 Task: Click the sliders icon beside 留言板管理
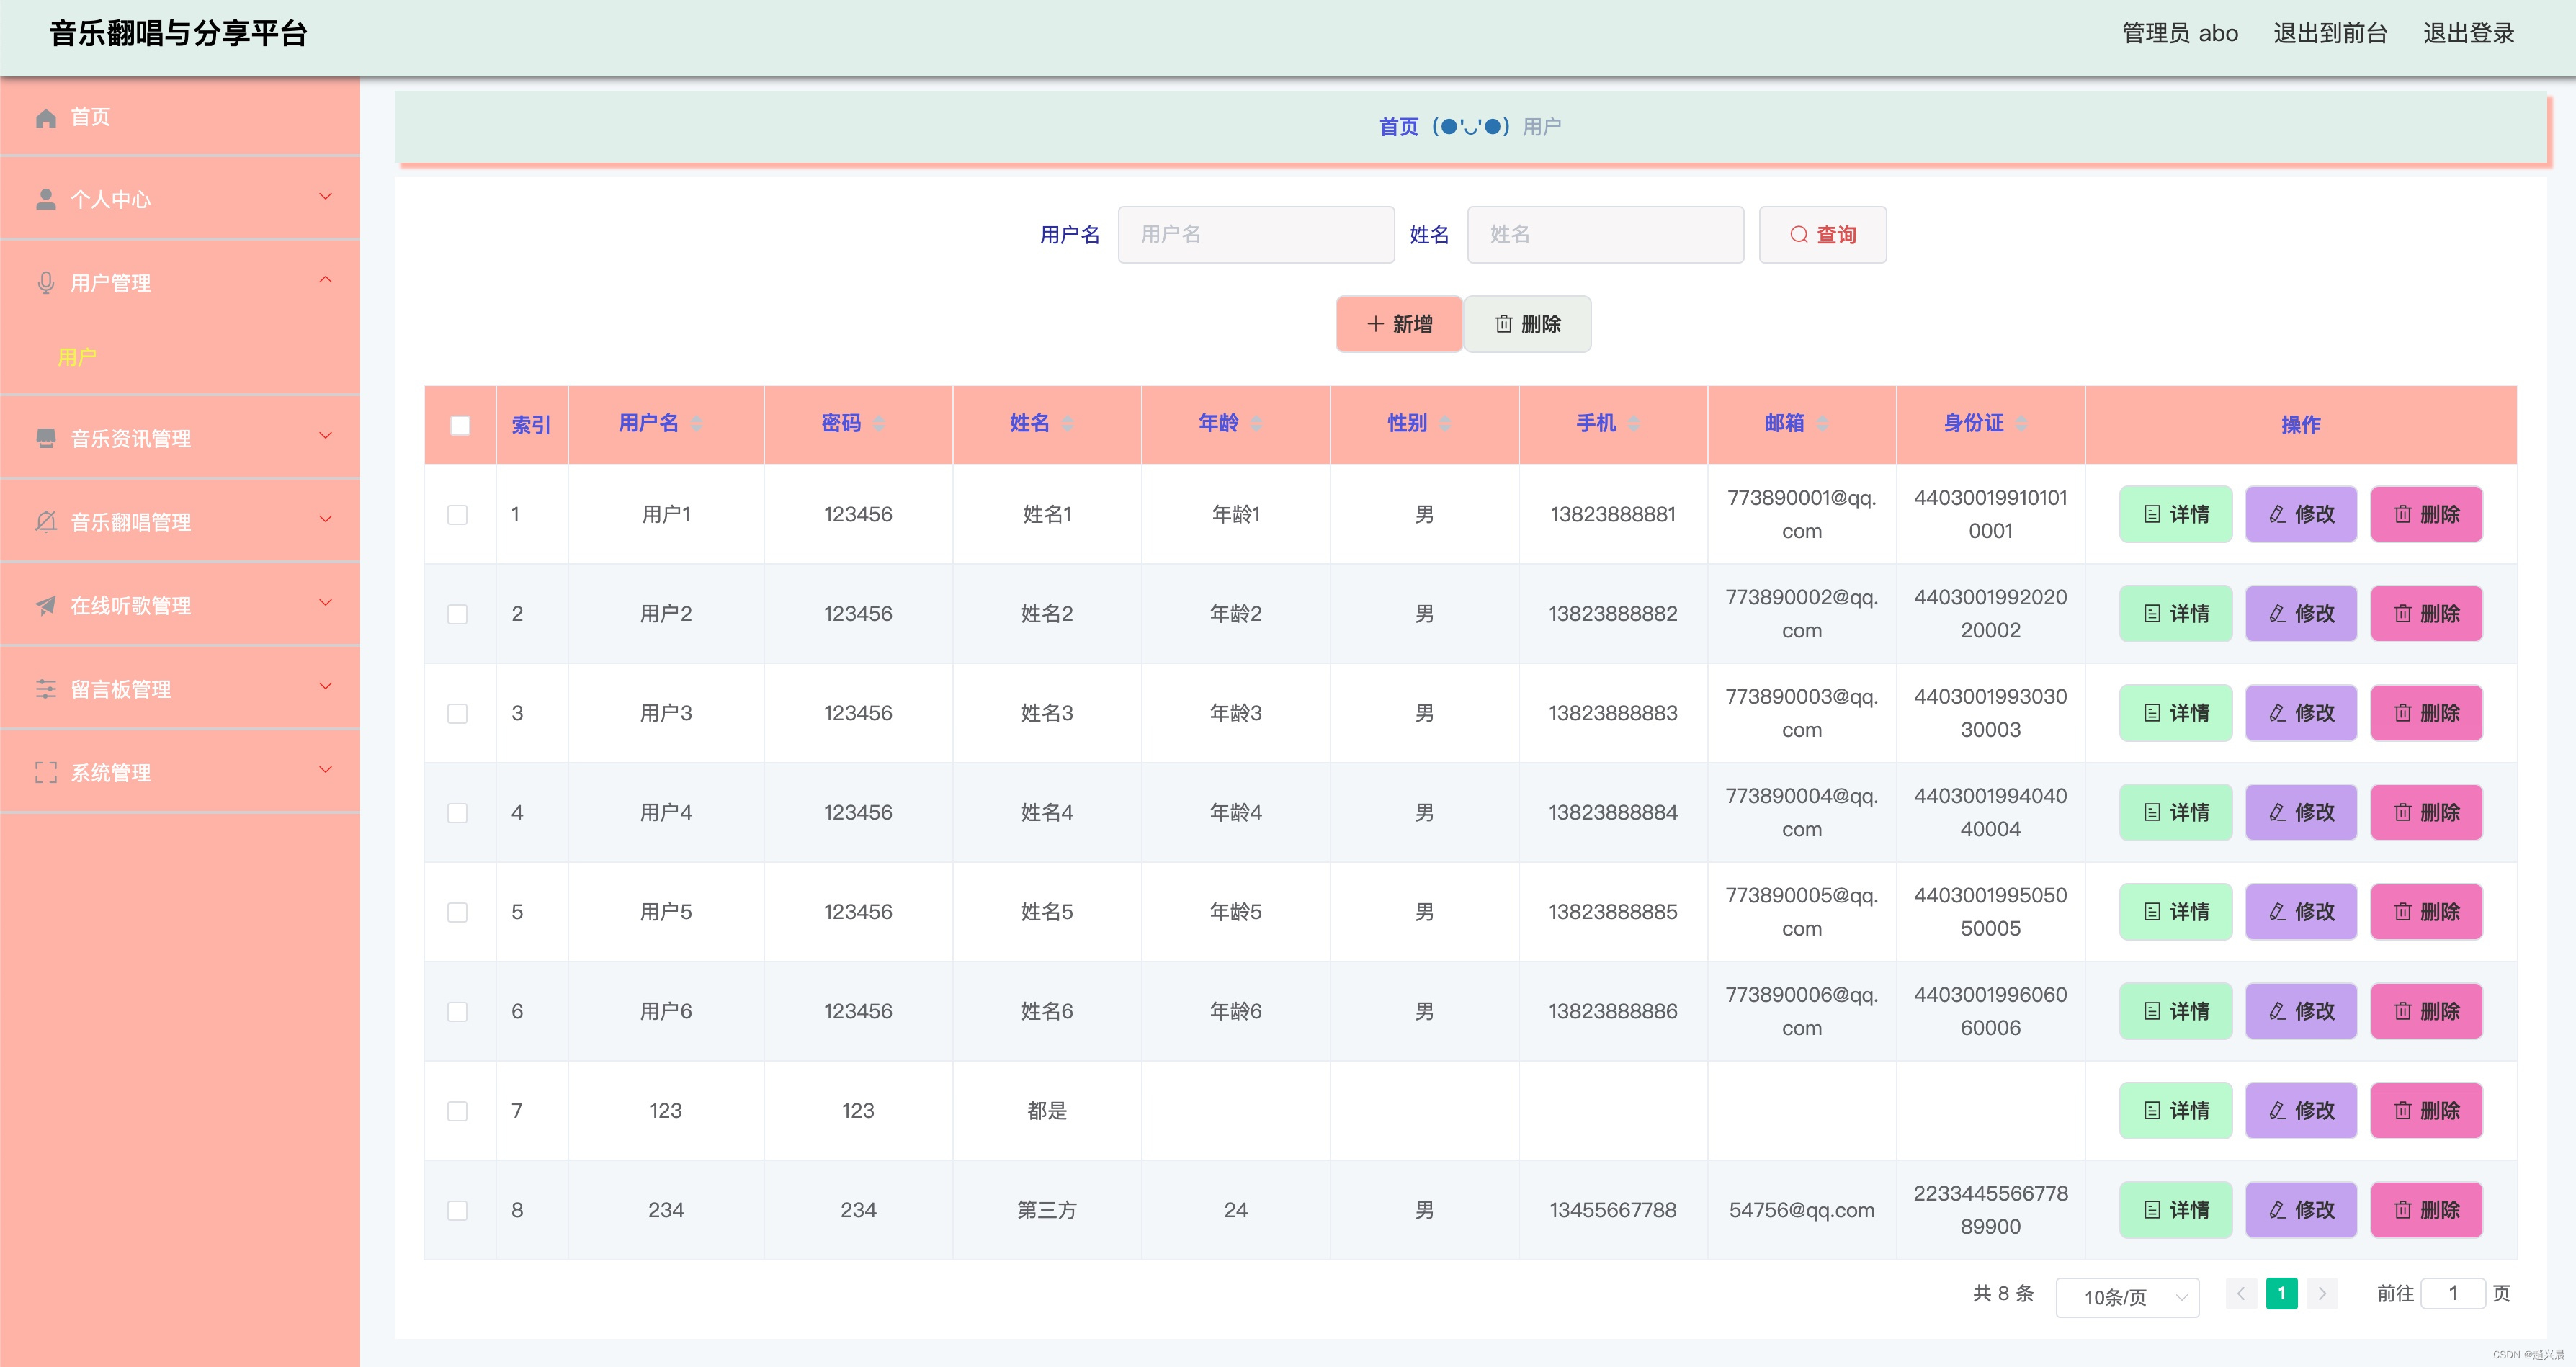(46, 689)
